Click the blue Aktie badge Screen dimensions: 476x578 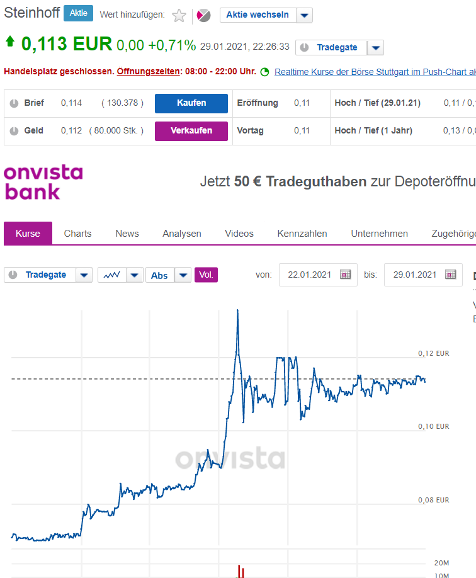click(79, 13)
